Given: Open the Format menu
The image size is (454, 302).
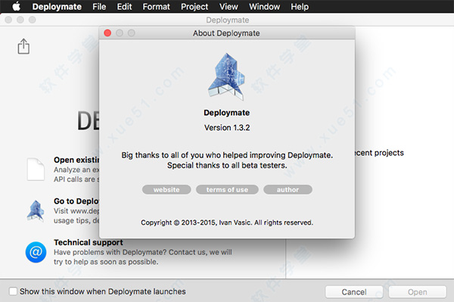Looking at the screenshot, I should coord(156,6).
